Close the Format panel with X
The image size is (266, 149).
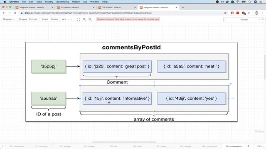pos(263,19)
